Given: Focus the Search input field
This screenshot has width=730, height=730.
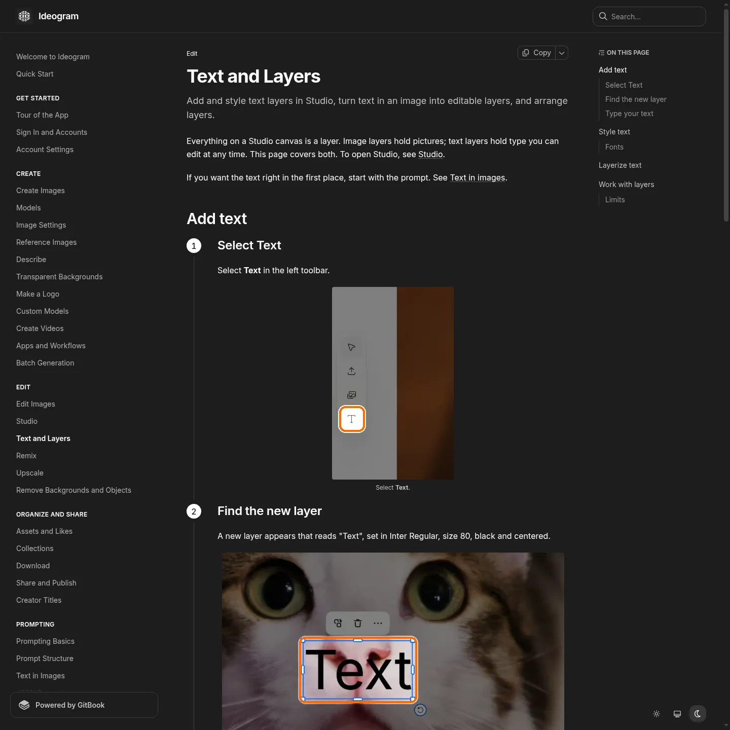Looking at the screenshot, I should pos(649,16).
